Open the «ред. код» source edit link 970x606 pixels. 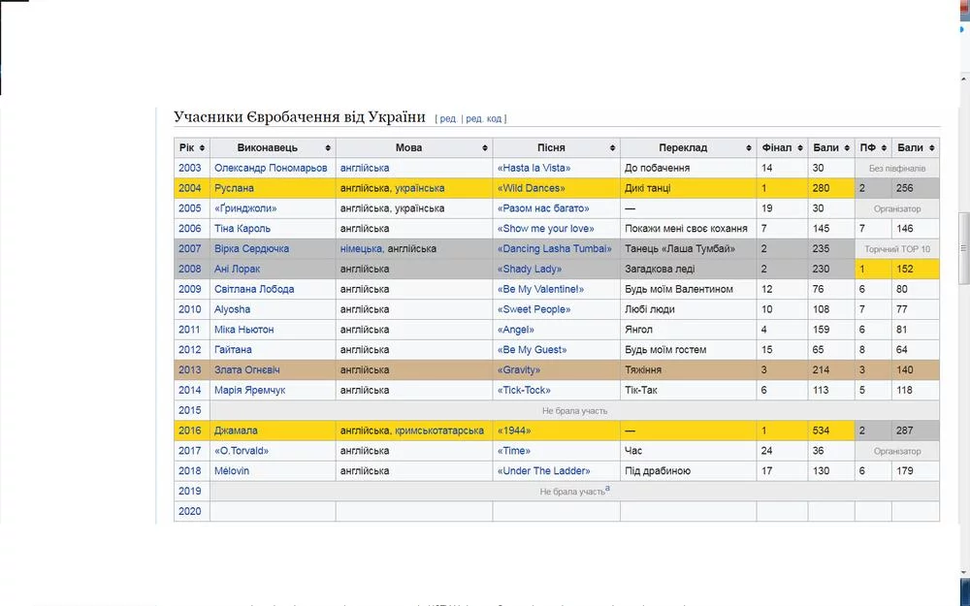tap(484, 119)
